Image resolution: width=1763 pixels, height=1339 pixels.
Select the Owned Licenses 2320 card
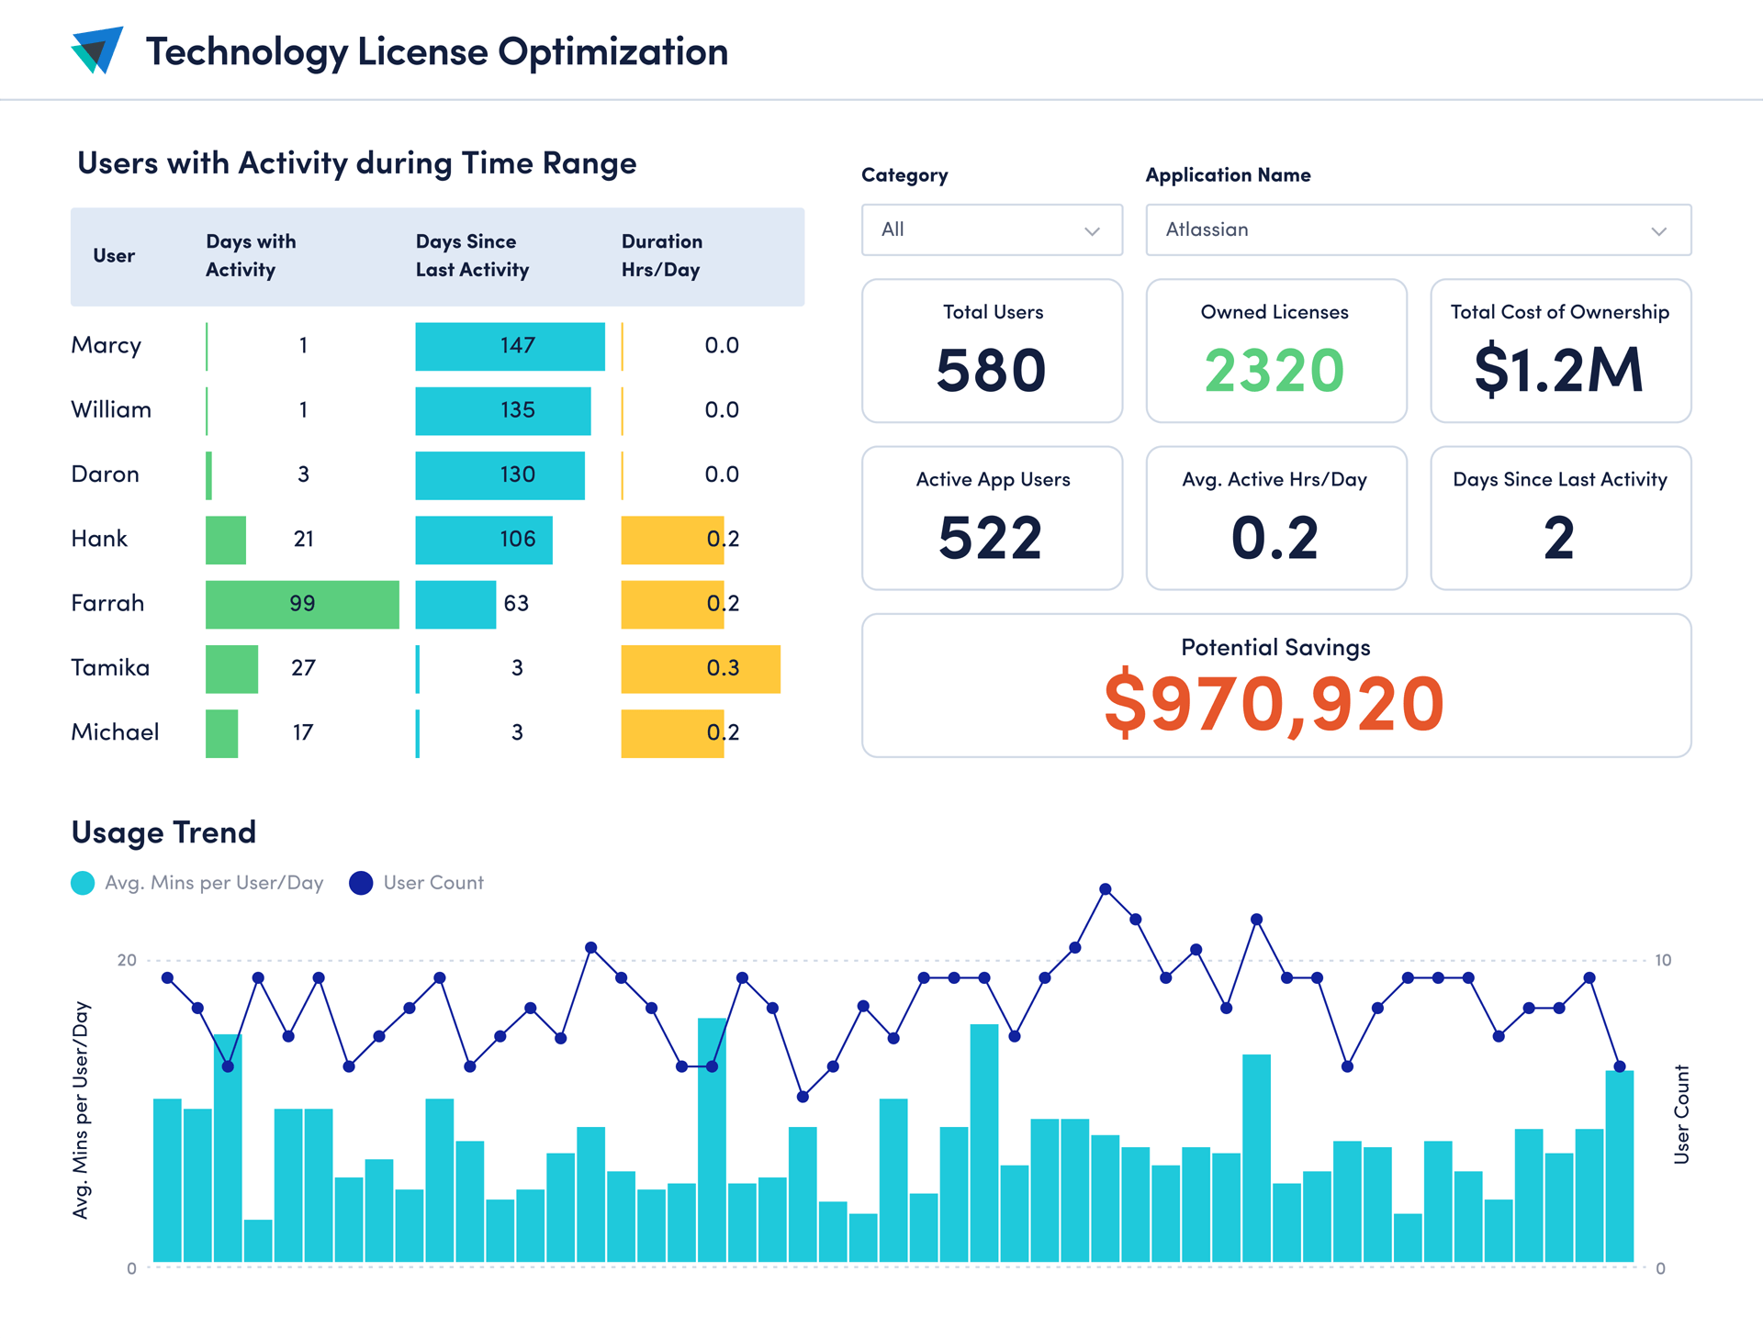tap(1275, 351)
